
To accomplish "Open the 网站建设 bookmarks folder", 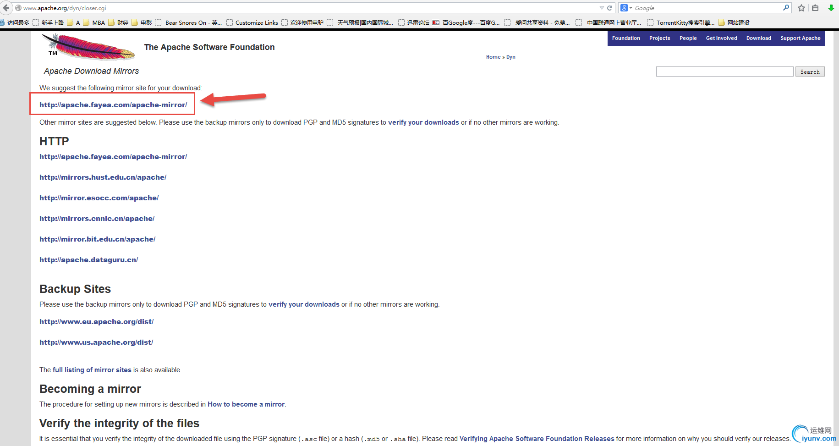I will (x=735, y=22).
